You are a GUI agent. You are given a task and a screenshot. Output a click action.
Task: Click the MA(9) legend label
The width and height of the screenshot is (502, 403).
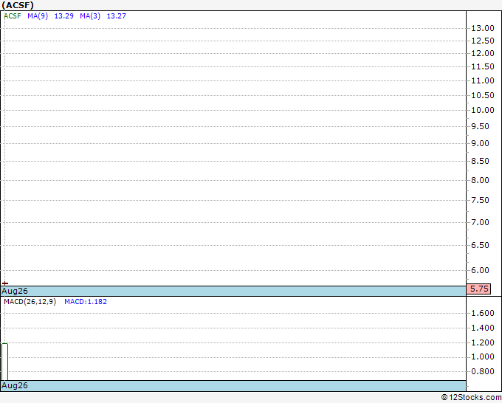coord(38,16)
